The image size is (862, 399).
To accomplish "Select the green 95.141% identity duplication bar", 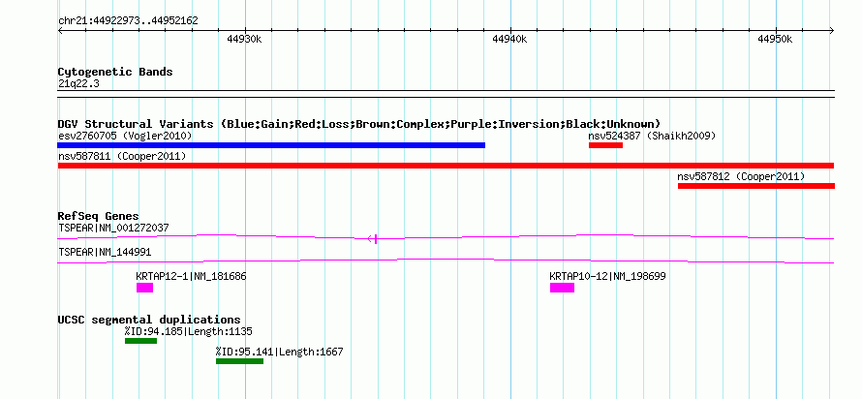I will click(239, 361).
